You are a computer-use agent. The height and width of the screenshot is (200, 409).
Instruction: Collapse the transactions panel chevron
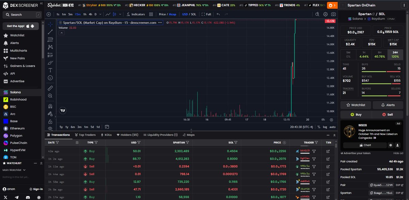tap(334, 135)
